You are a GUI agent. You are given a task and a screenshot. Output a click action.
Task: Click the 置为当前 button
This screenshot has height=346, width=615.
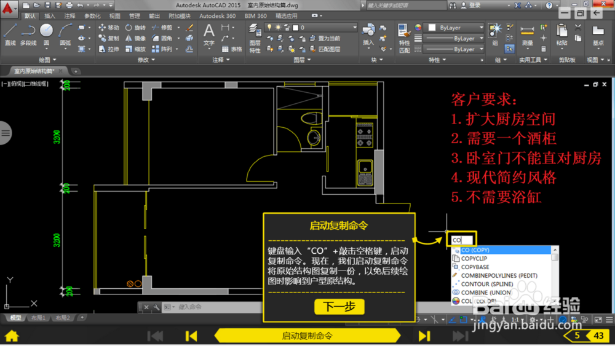click(325, 38)
